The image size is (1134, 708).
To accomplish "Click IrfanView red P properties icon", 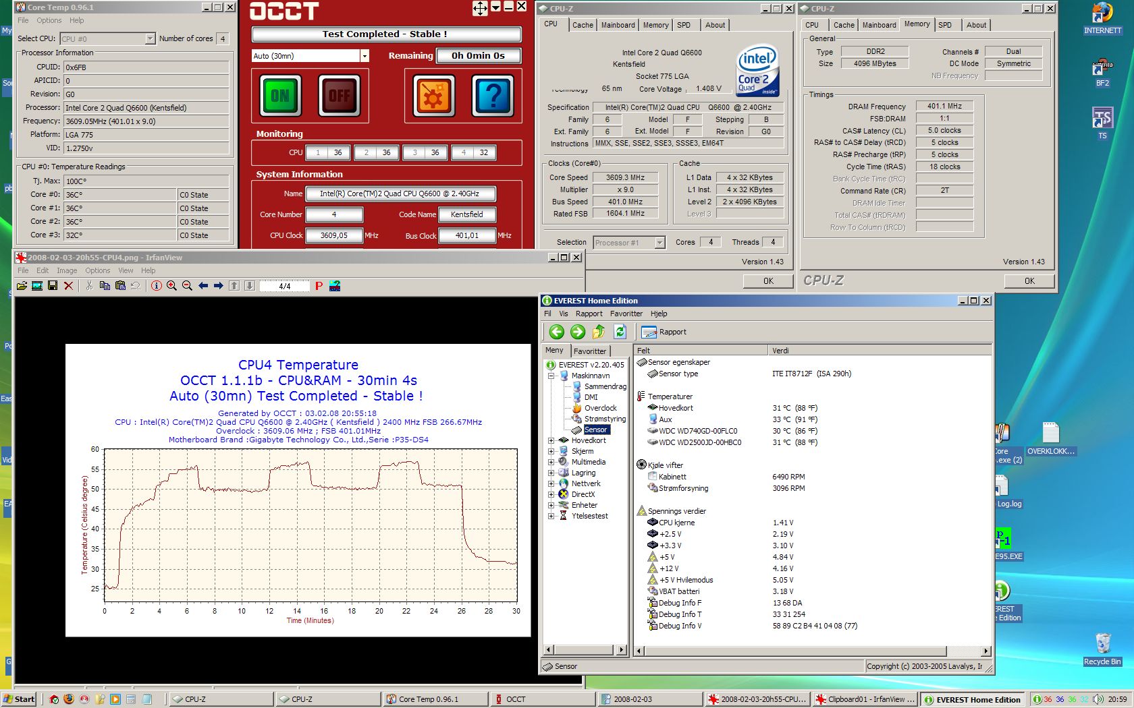I will coord(319,286).
